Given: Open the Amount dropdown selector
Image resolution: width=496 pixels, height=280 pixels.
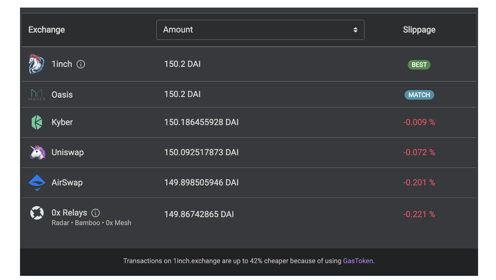Looking at the screenshot, I should pos(260,30).
